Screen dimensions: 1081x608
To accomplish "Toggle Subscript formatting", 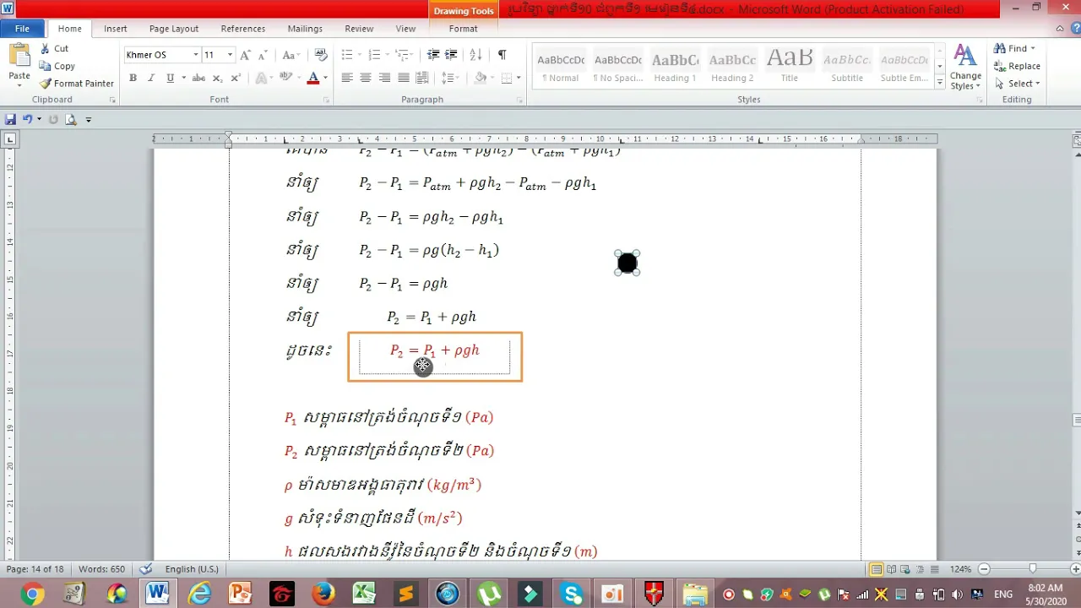I will (x=217, y=78).
